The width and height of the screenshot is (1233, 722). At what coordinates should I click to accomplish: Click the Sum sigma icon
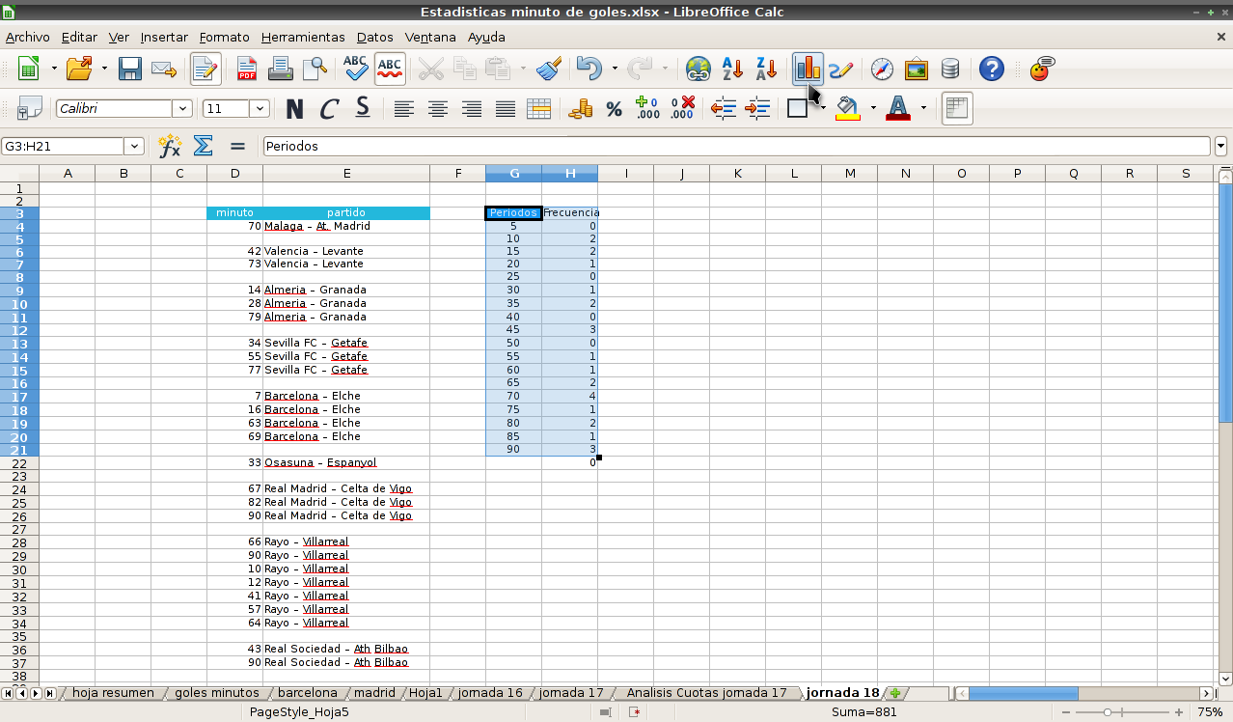coord(204,146)
